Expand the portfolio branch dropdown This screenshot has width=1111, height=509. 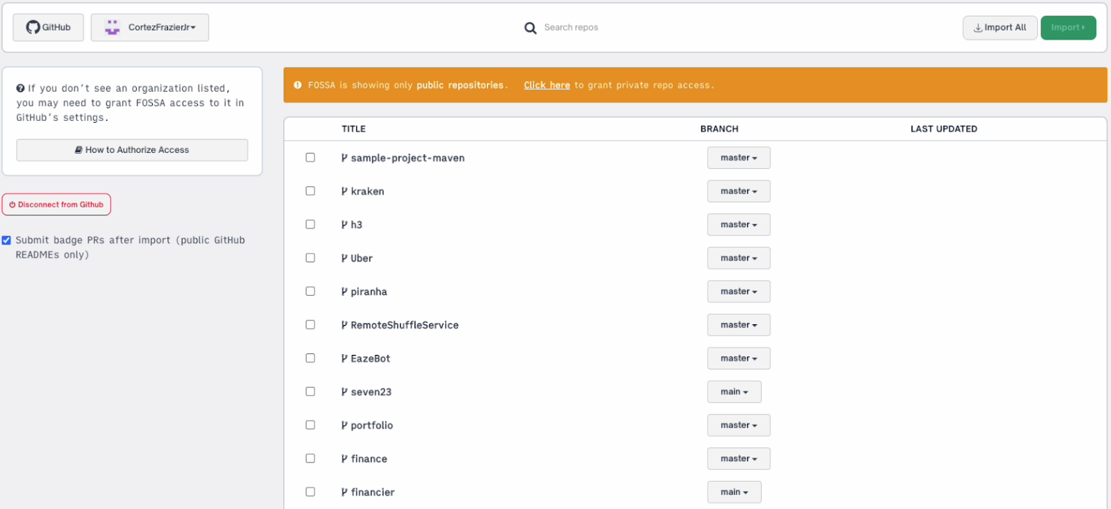click(x=739, y=425)
